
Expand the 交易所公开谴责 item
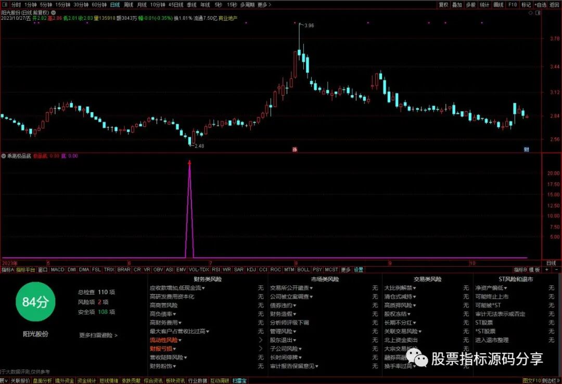click(x=291, y=288)
